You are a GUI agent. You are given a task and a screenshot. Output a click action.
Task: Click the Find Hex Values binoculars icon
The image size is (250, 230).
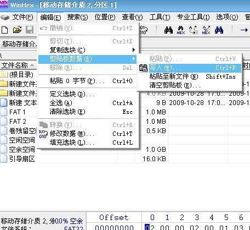tap(181, 30)
